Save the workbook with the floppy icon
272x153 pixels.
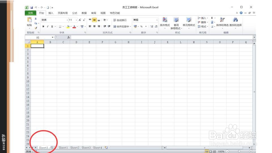click(31, 7)
